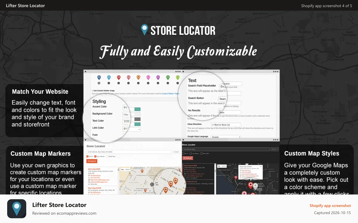The image size is (358, 223).
Task: Tick the radio under red marker
Action: tap(119, 83)
